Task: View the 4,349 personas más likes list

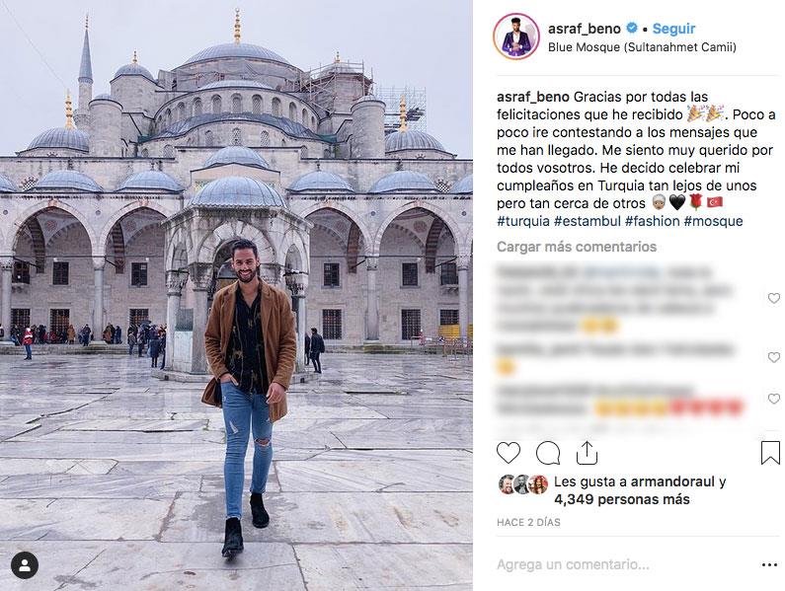Action: tap(622, 499)
